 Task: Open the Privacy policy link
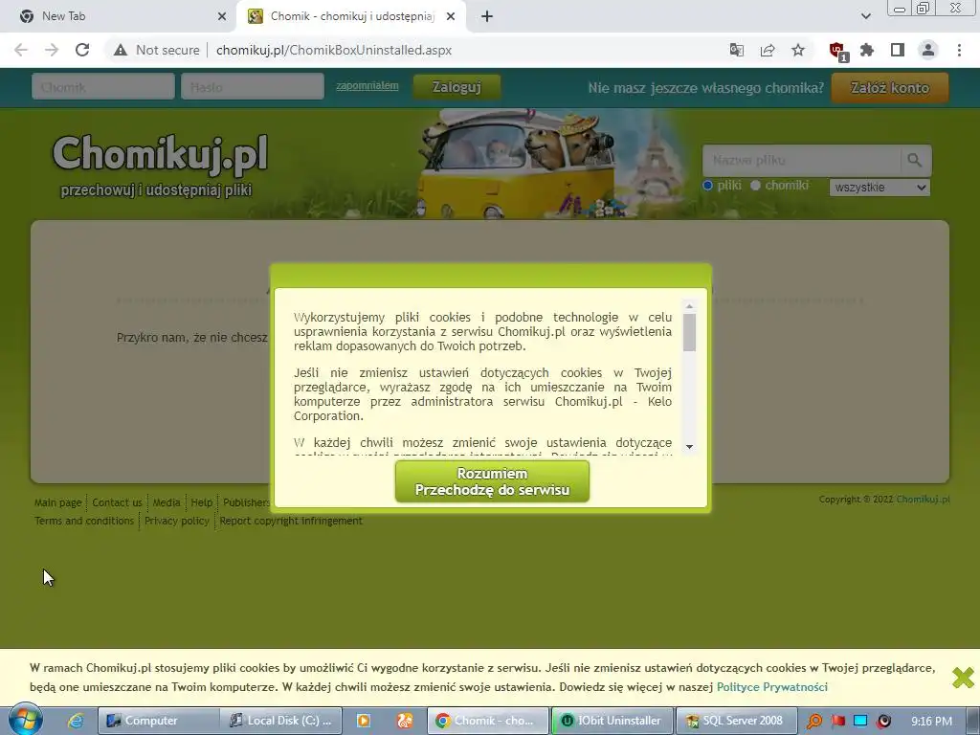(177, 521)
